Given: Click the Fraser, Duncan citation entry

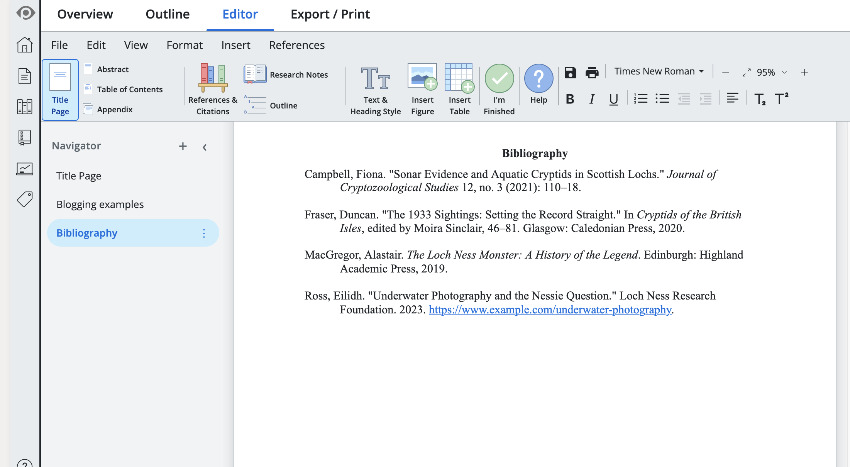Looking at the screenshot, I should pyautogui.click(x=523, y=221).
